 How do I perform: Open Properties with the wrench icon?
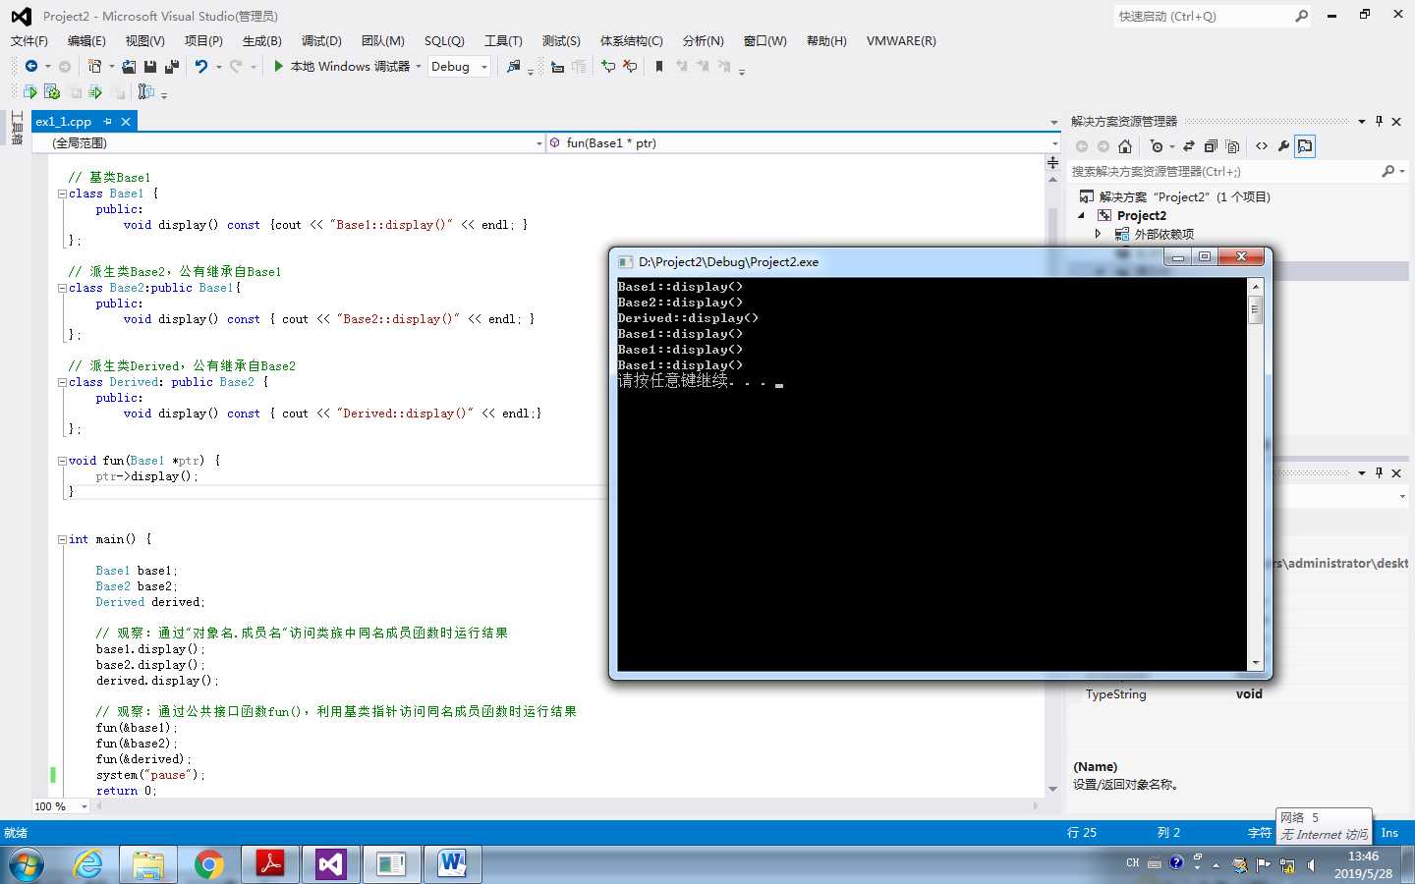coord(1283,146)
